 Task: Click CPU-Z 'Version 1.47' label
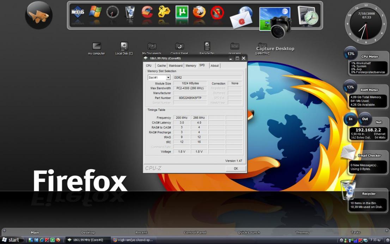pos(233,161)
